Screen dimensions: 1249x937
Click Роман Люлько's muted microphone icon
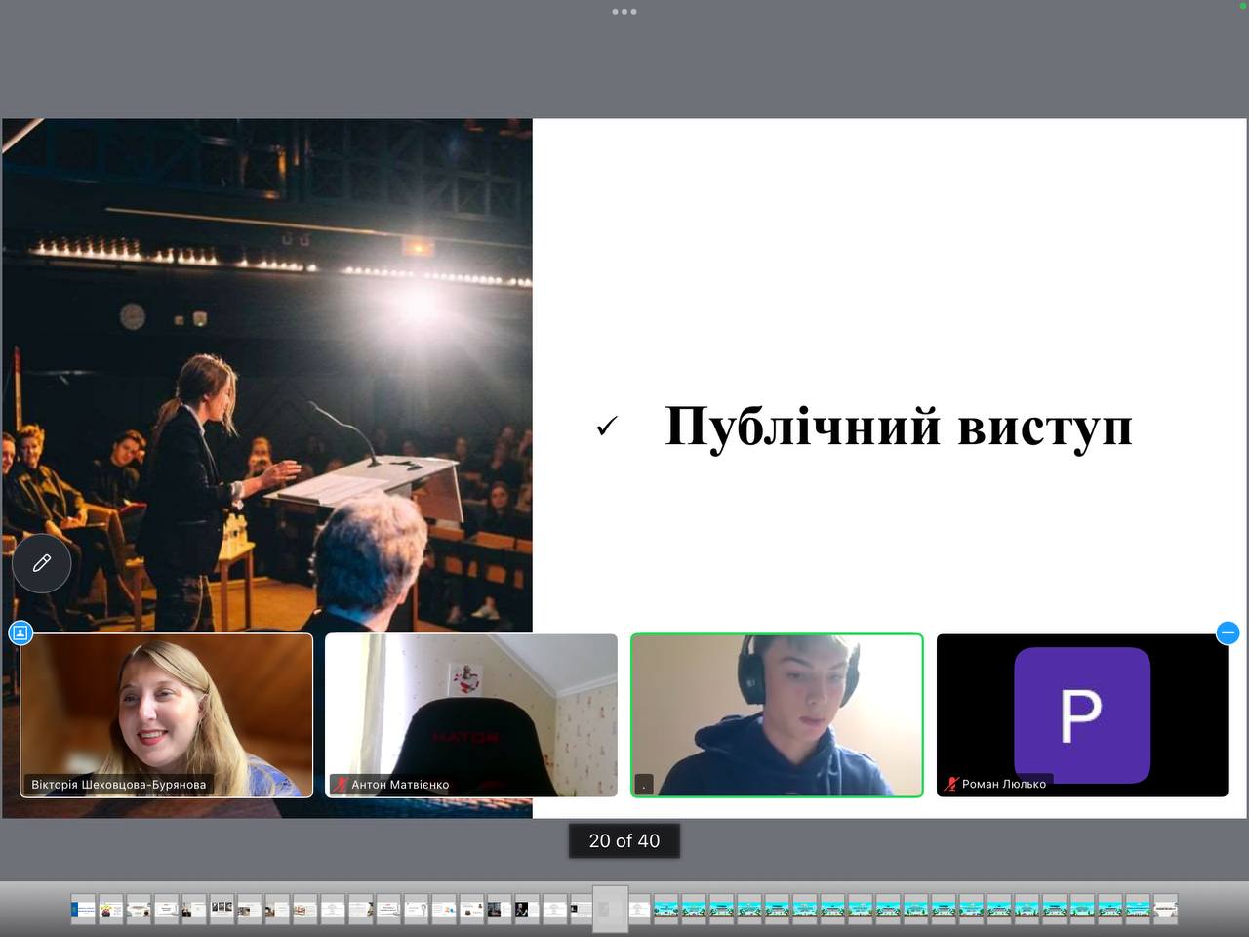tap(951, 784)
